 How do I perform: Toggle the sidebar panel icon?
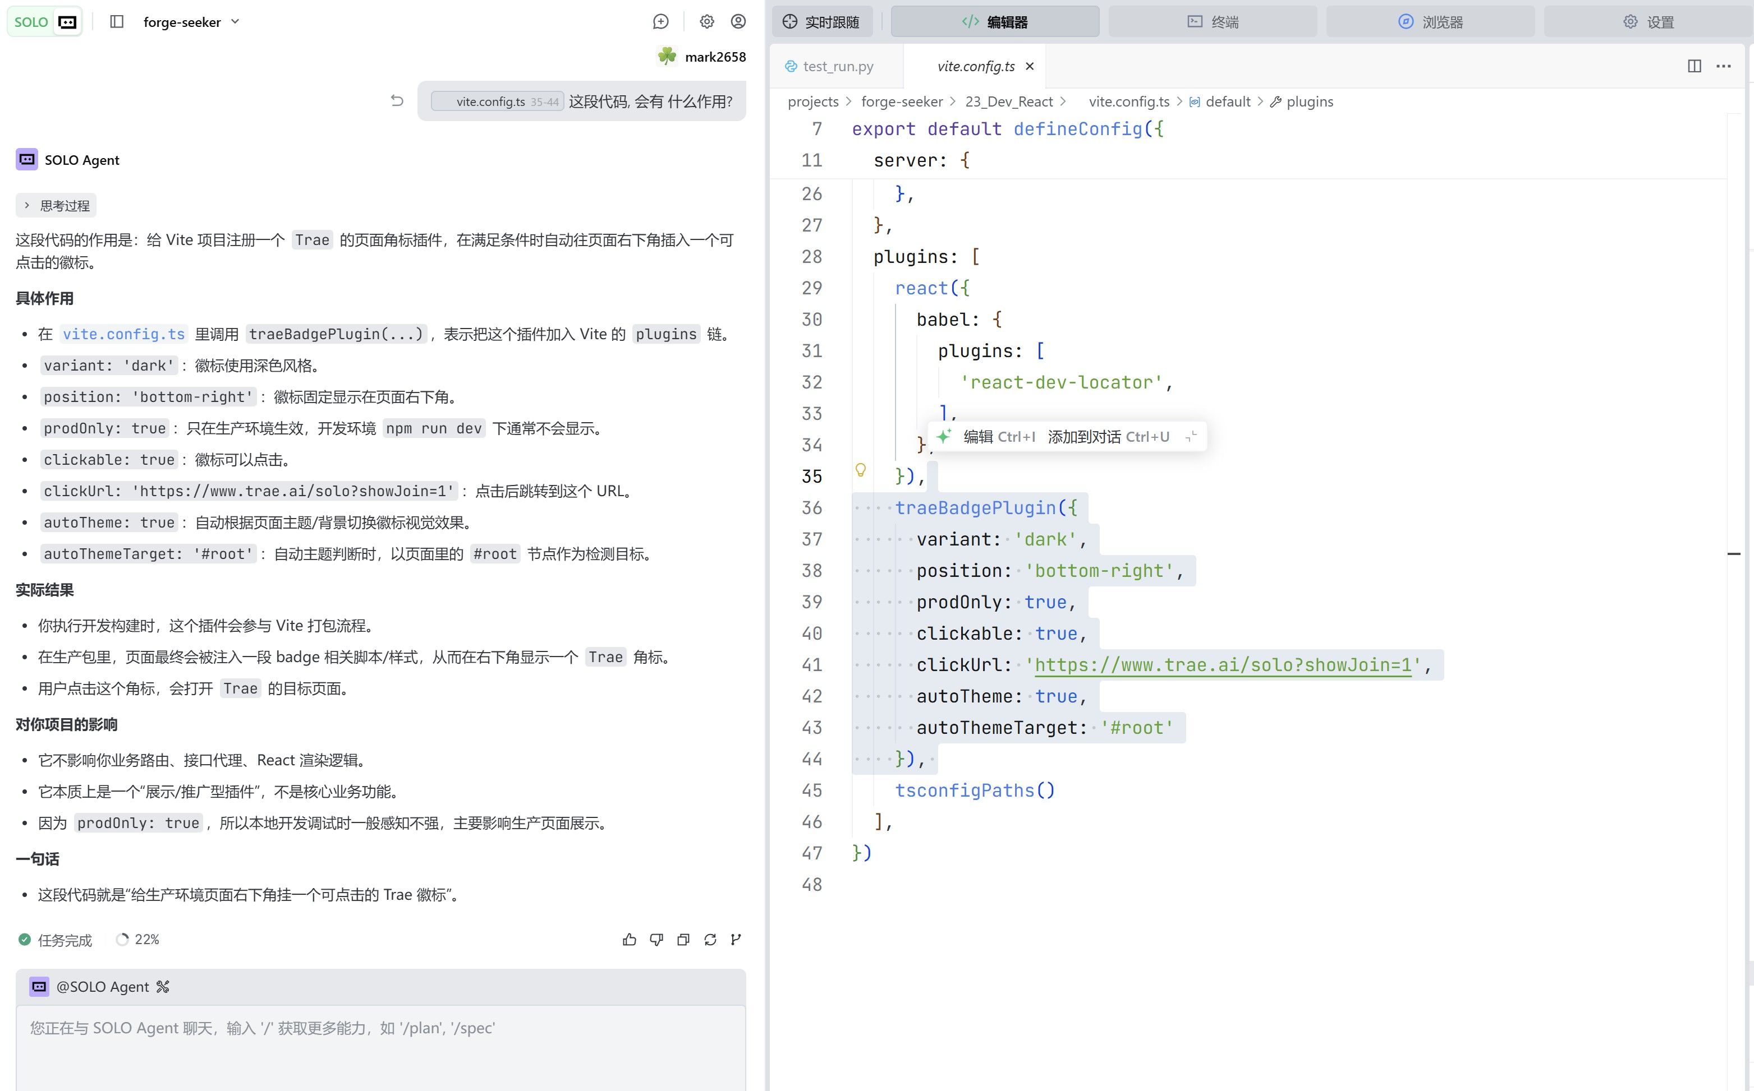tap(117, 22)
